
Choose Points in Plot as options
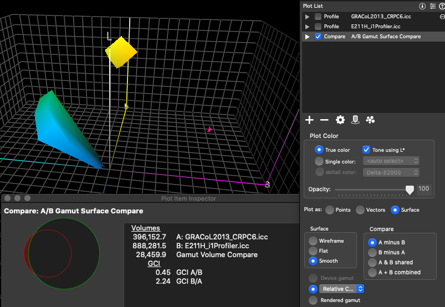tap(330, 210)
